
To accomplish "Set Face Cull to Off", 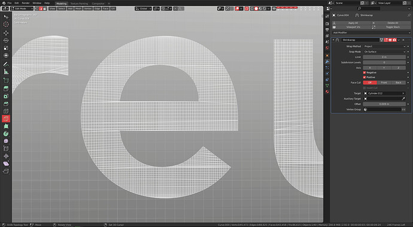I will [x=370, y=82].
